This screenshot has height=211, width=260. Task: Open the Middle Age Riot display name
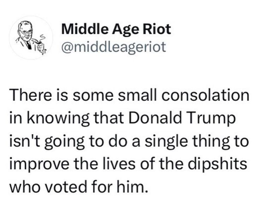116,29
